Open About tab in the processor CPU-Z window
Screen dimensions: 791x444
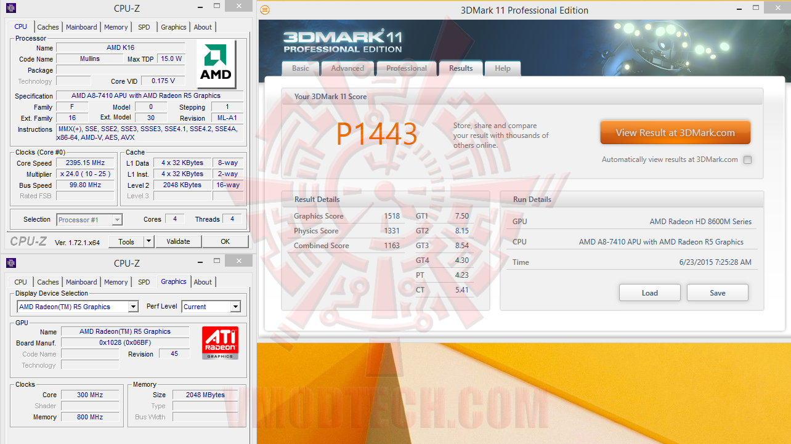tap(203, 27)
